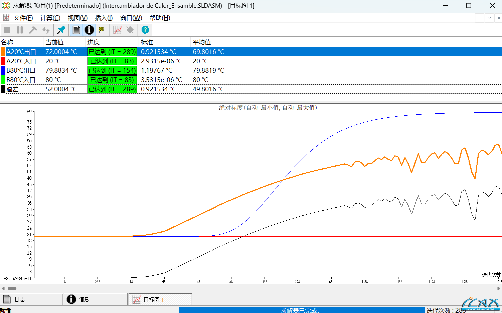
Task: Click the pushpin icon in toolbar
Action: click(x=61, y=30)
